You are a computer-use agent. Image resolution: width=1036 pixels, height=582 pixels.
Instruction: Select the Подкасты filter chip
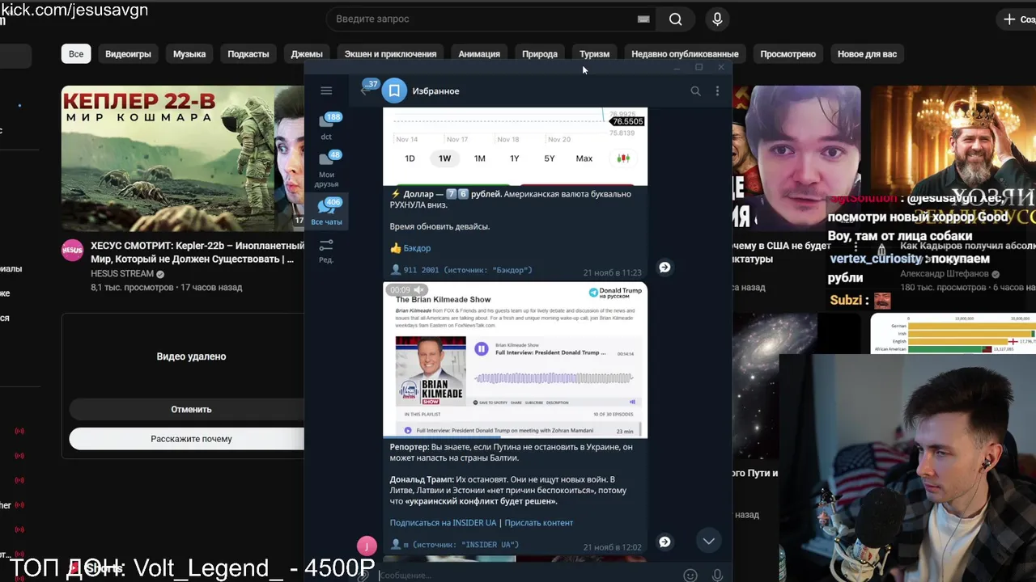point(248,54)
